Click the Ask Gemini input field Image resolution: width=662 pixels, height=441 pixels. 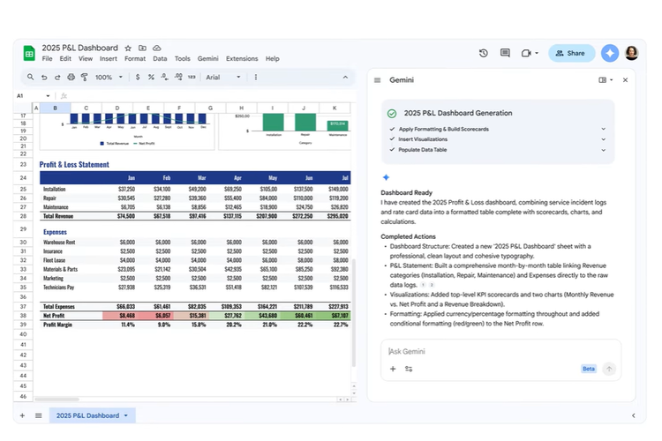500,352
